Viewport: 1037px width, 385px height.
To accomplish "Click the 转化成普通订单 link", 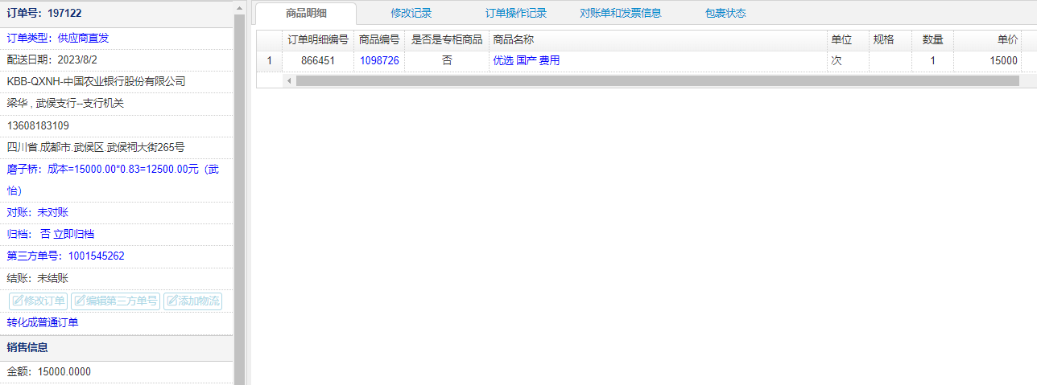I will click(x=43, y=322).
